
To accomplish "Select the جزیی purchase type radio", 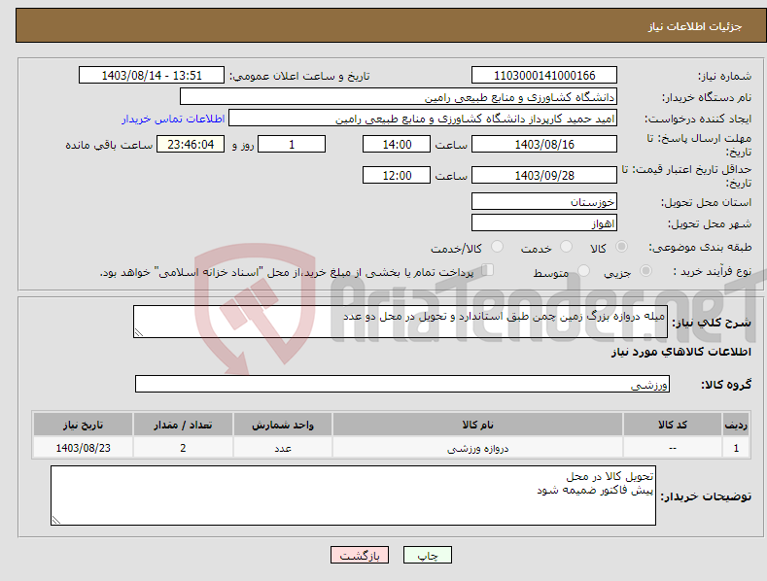I will (x=645, y=270).
